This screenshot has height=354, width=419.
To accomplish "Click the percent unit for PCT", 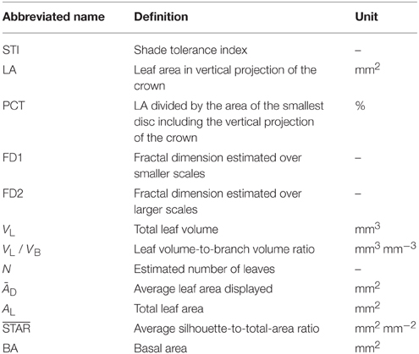I will 360,106.
